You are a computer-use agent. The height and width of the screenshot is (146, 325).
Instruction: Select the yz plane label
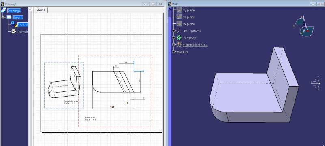(x=189, y=17)
